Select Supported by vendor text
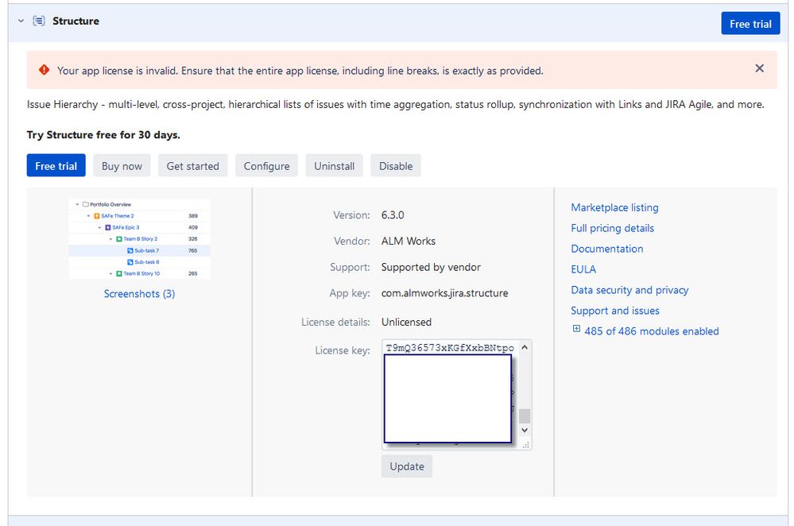 click(431, 267)
